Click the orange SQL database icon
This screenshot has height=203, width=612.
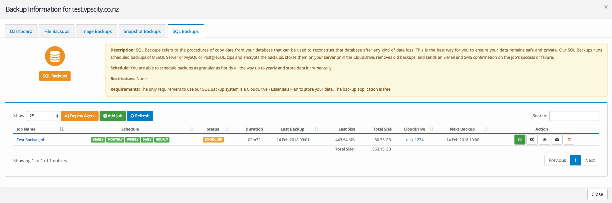tap(55, 56)
